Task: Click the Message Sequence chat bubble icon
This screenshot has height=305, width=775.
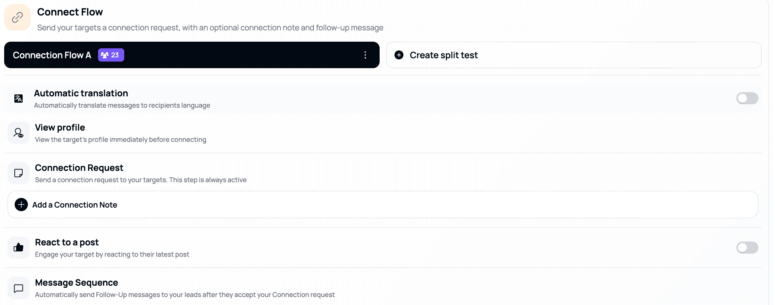Action: (18, 288)
